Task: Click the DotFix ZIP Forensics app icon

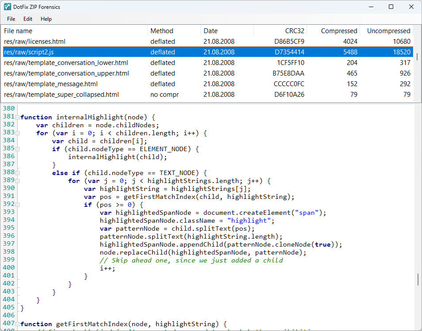Action: tap(7, 7)
